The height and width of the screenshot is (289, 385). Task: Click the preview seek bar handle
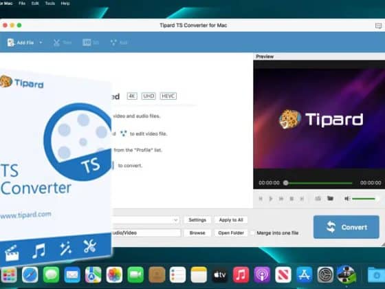(x=285, y=183)
